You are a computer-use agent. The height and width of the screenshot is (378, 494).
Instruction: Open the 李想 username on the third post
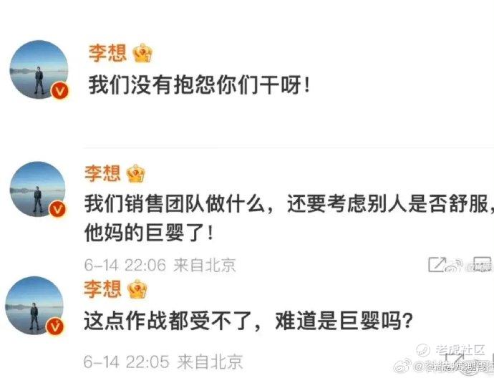point(102,289)
